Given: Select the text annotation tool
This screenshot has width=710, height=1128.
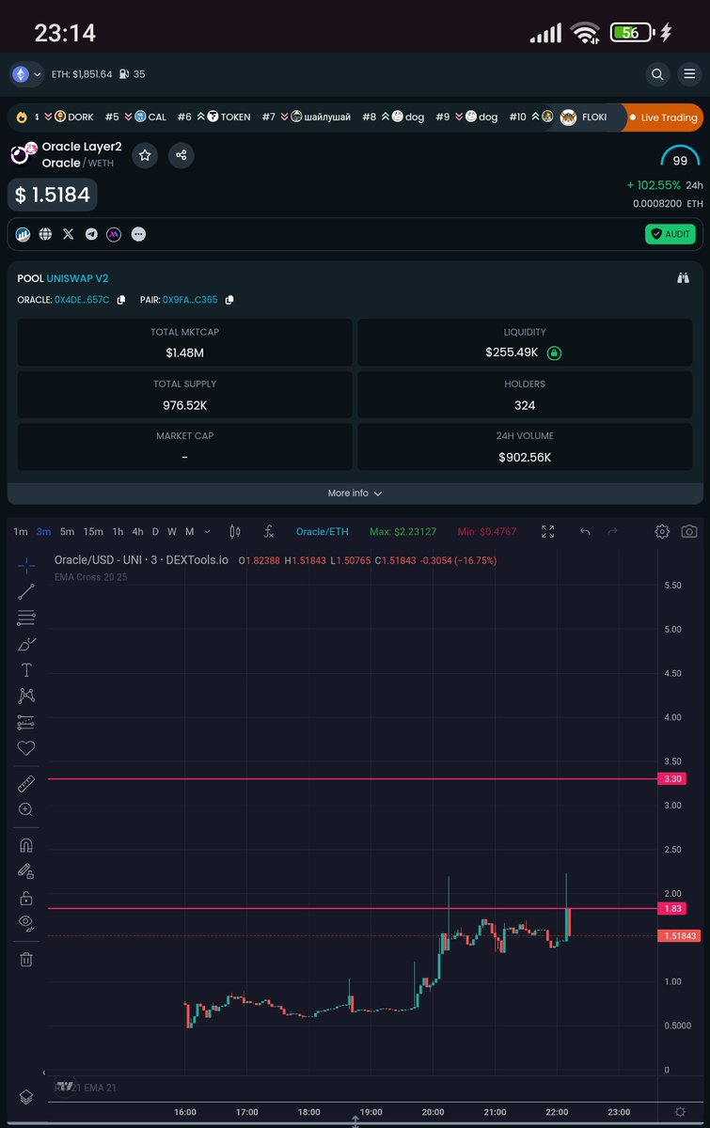Looking at the screenshot, I should pyautogui.click(x=26, y=670).
